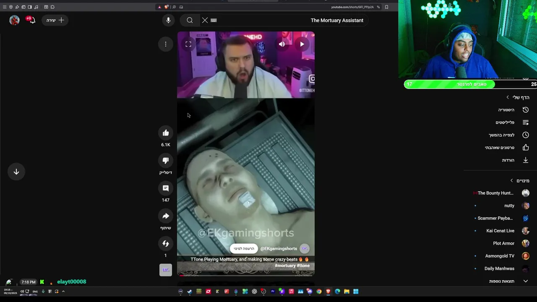
Task: Like the short with the thumbs-up icon
Action: (166, 133)
